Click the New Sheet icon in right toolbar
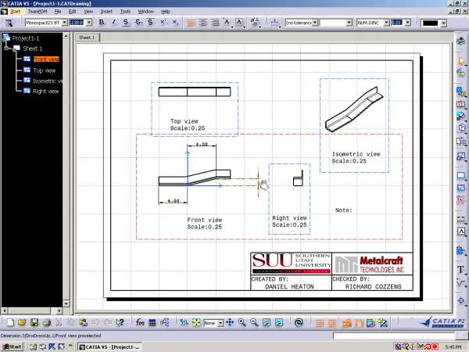The width and height of the screenshot is (469, 352). point(461,175)
